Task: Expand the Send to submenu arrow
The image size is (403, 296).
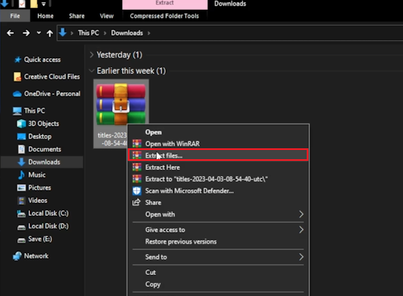Action: coord(302,258)
